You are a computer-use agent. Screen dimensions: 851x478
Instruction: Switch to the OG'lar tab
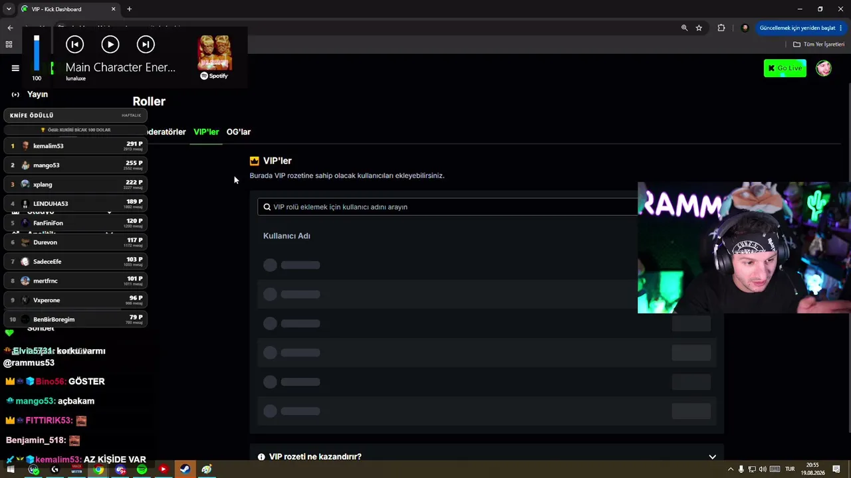(x=239, y=131)
